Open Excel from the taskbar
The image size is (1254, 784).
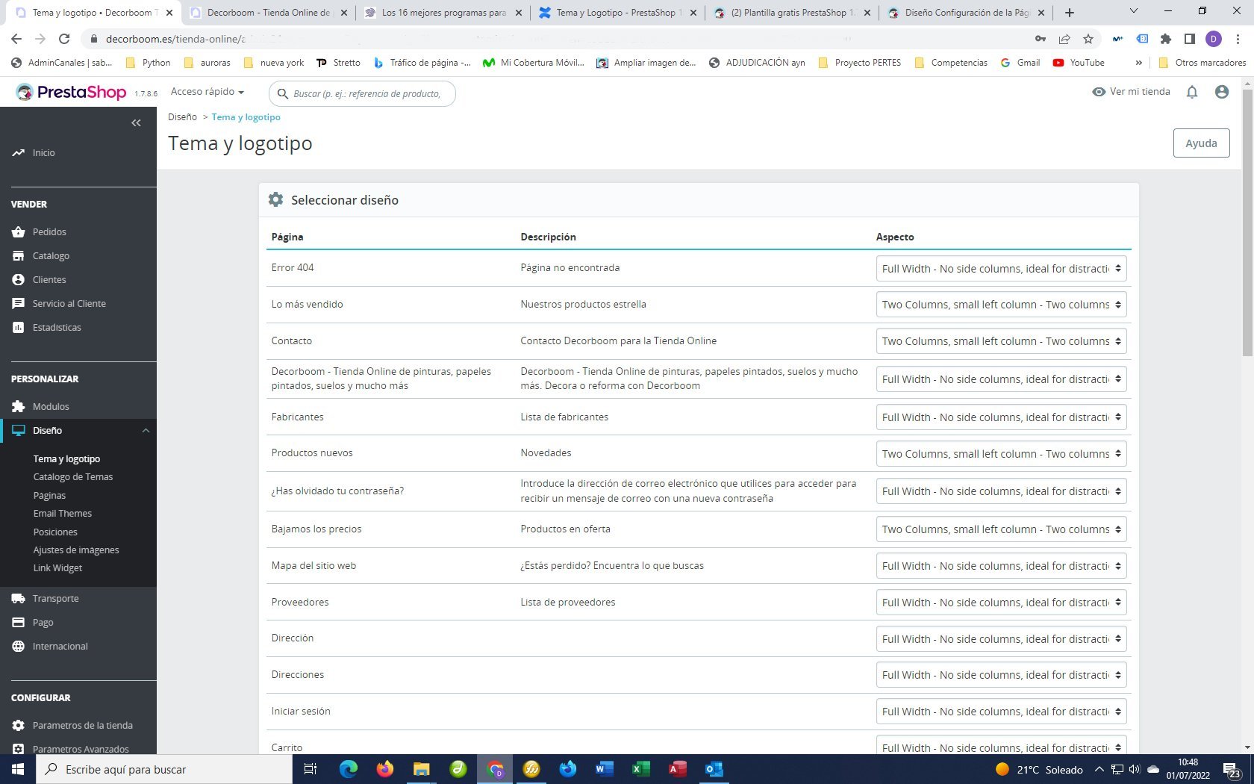[640, 769]
